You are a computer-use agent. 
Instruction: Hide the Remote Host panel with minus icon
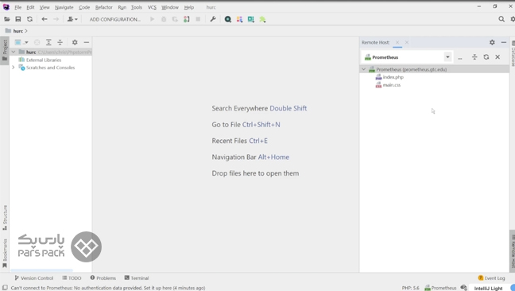pyautogui.click(x=503, y=42)
